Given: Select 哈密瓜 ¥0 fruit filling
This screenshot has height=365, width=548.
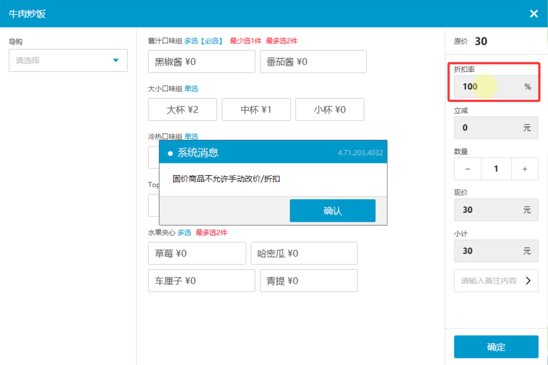Looking at the screenshot, I should click(304, 253).
